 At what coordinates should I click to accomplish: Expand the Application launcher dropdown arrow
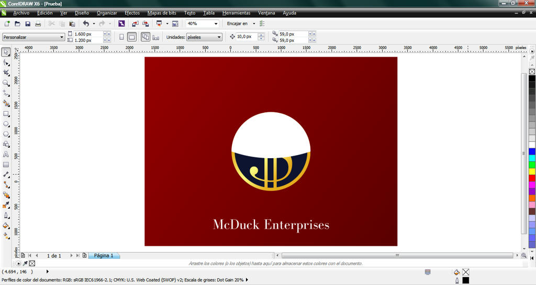click(x=167, y=23)
